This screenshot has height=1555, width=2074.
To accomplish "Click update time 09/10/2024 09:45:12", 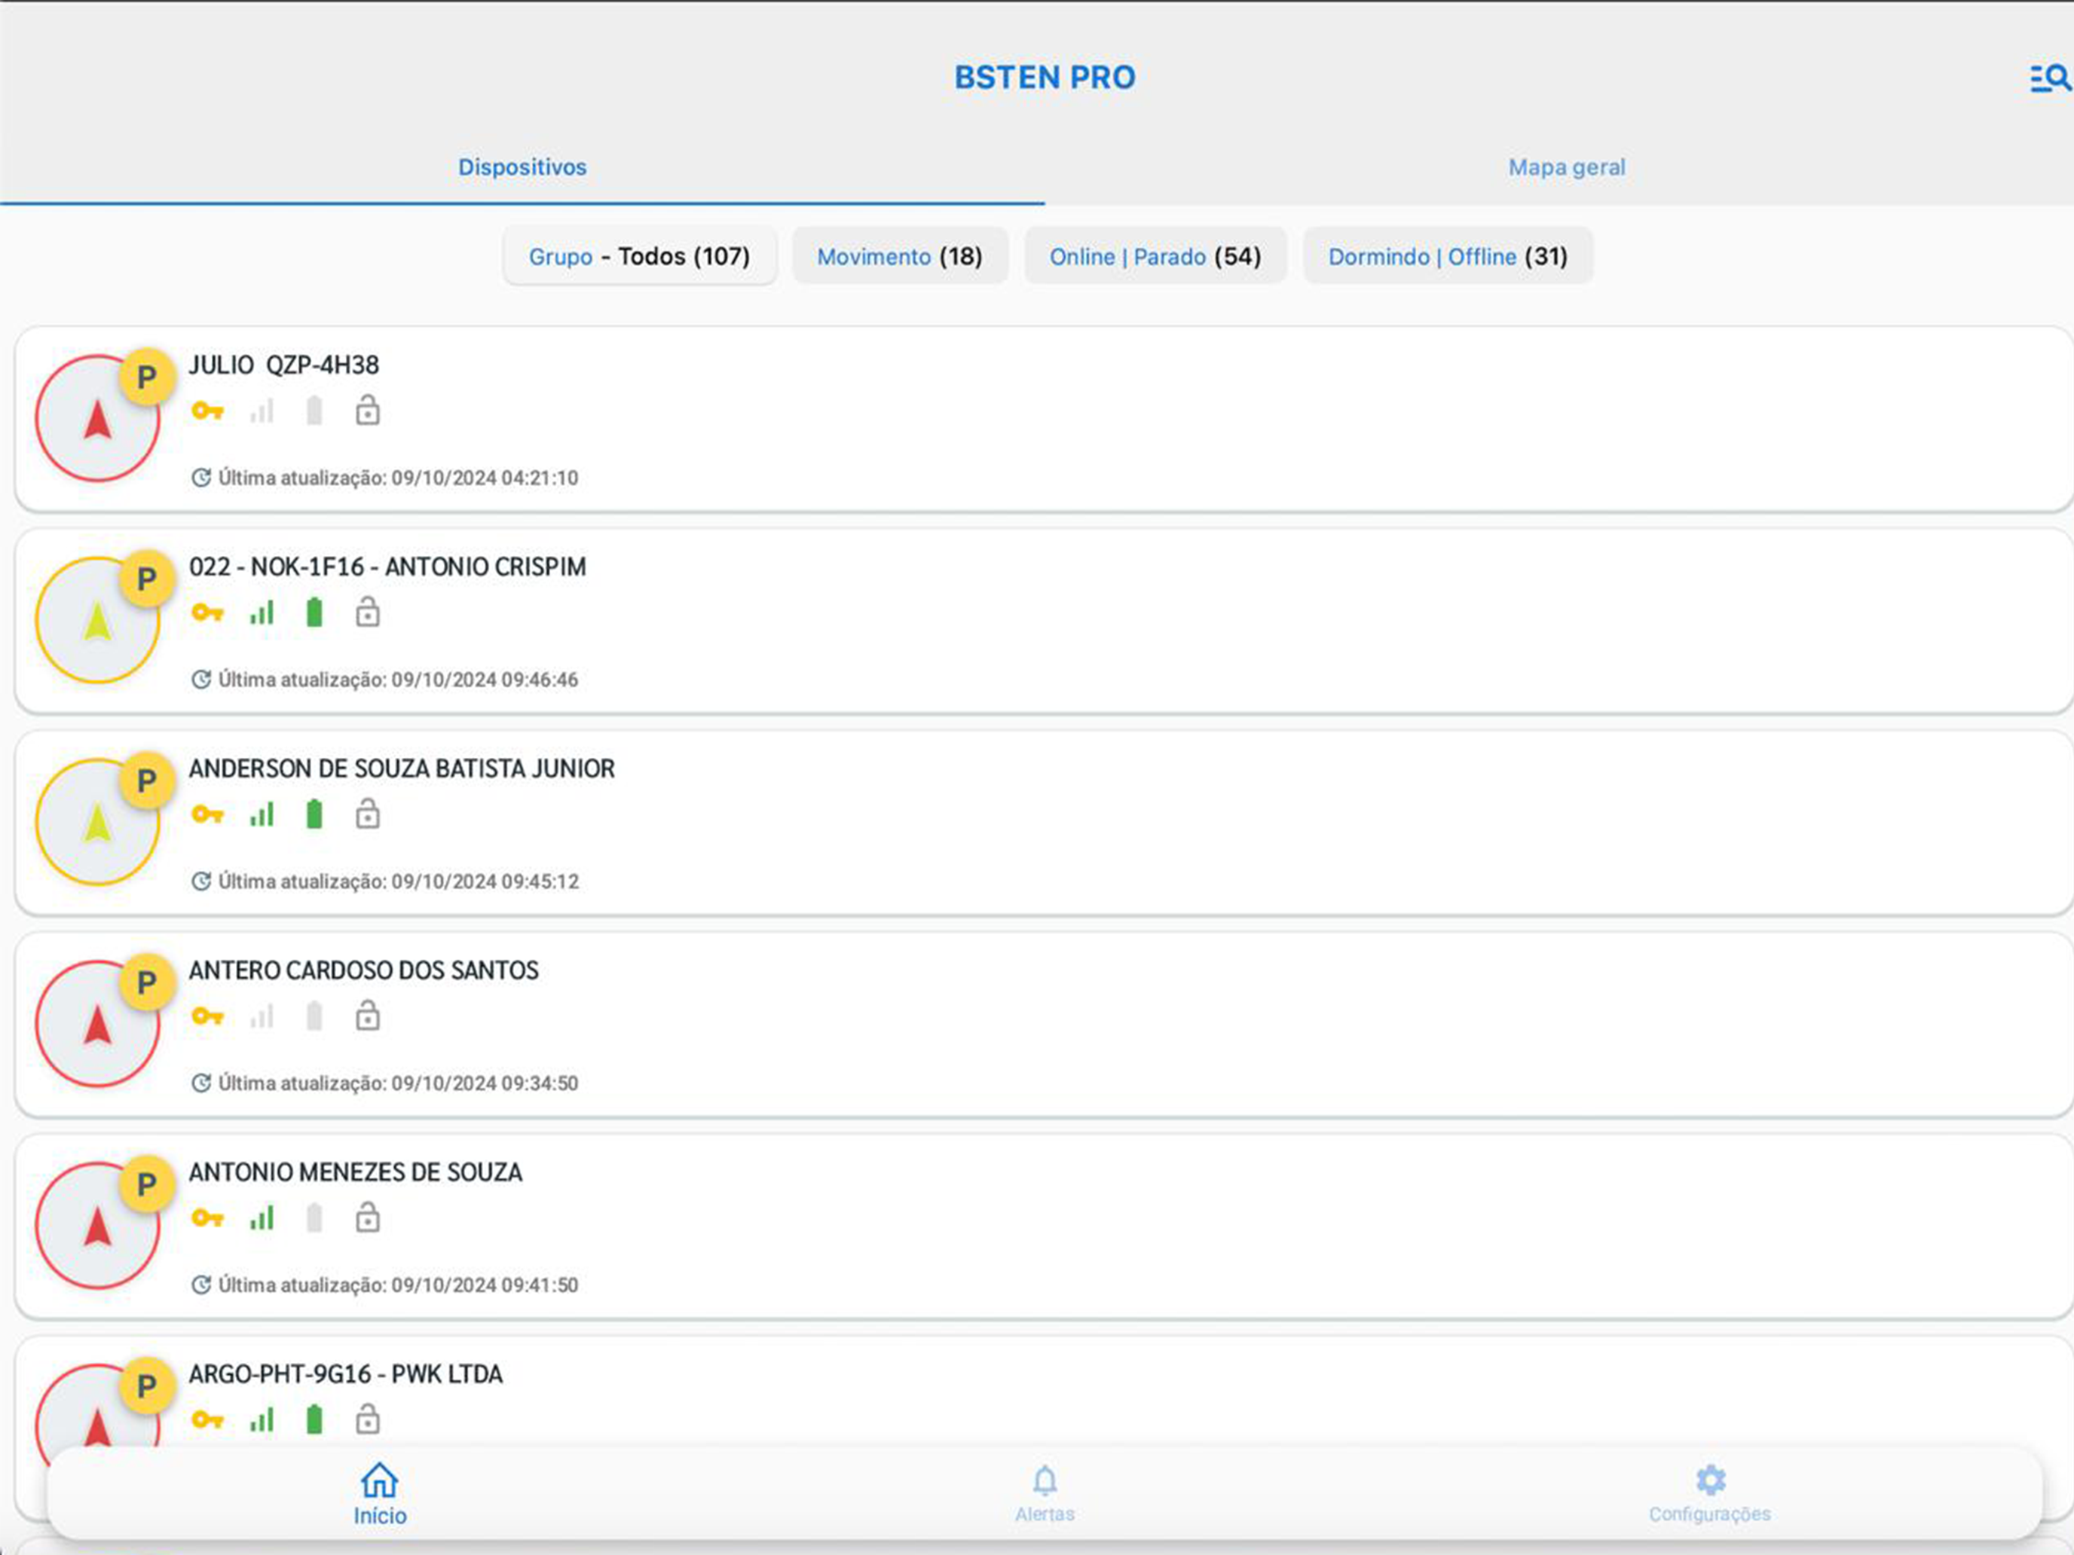I will click(485, 881).
